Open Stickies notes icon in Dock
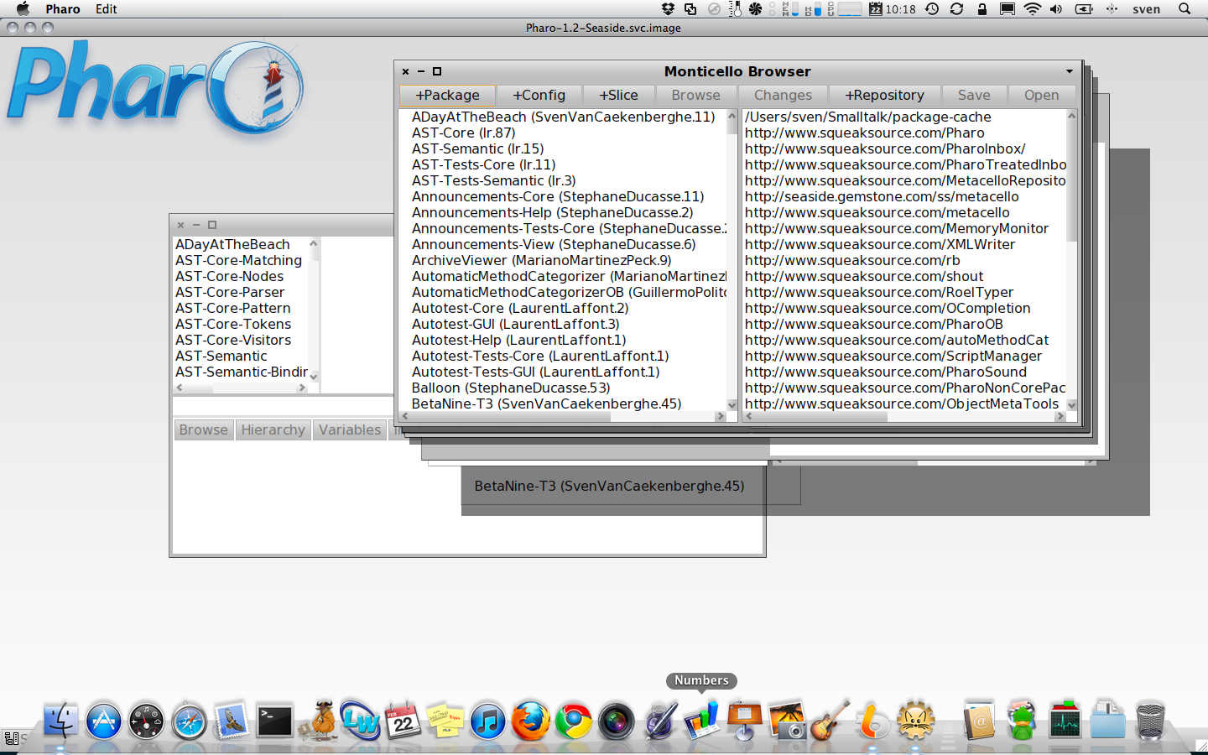Image resolution: width=1208 pixels, height=755 pixels. pyautogui.click(x=445, y=721)
